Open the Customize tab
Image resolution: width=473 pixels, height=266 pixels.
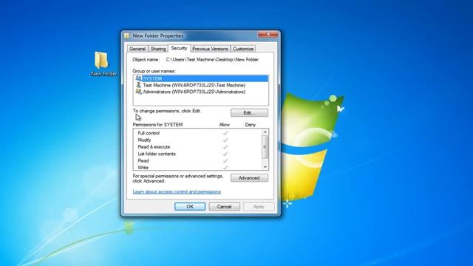point(243,49)
